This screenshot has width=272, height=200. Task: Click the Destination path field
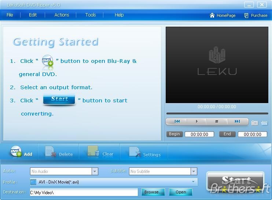pos(84,192)
